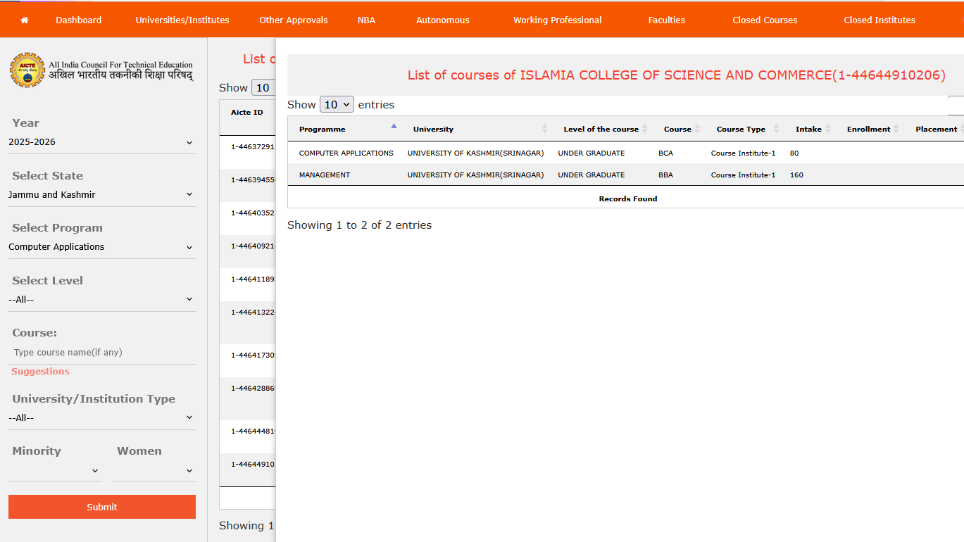Open the Universities/Institutes menu

point(182,20)
